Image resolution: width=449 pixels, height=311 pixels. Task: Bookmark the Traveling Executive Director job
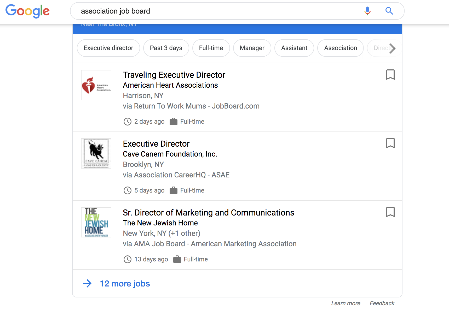[390, 75]
